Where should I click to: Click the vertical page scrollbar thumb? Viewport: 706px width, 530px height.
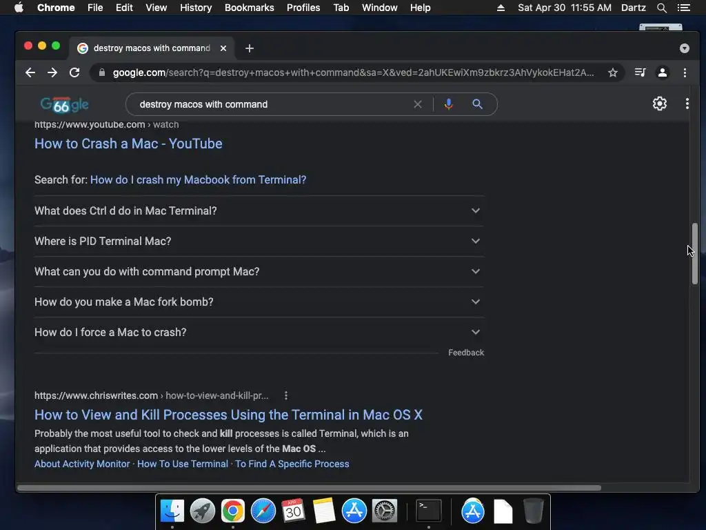(x=695, y=253)
